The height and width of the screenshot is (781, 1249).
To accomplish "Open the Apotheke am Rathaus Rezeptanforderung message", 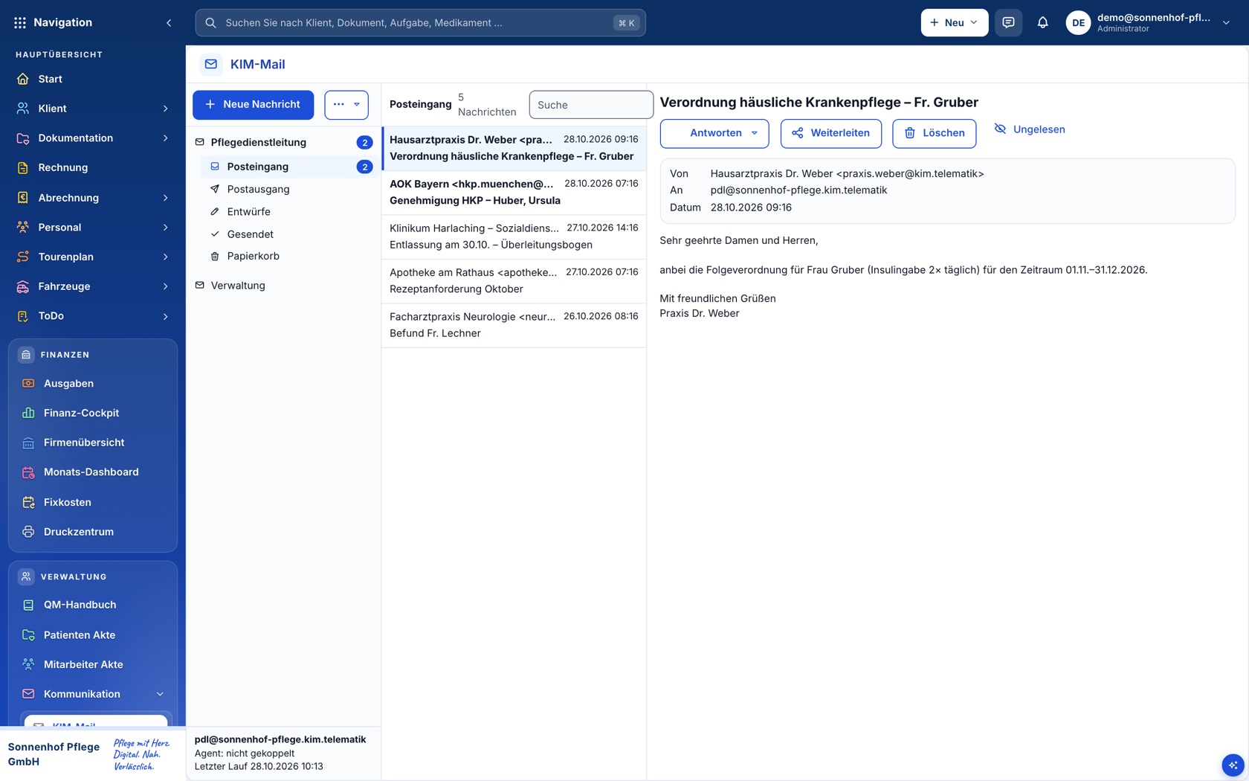I will tap(514, 281).
